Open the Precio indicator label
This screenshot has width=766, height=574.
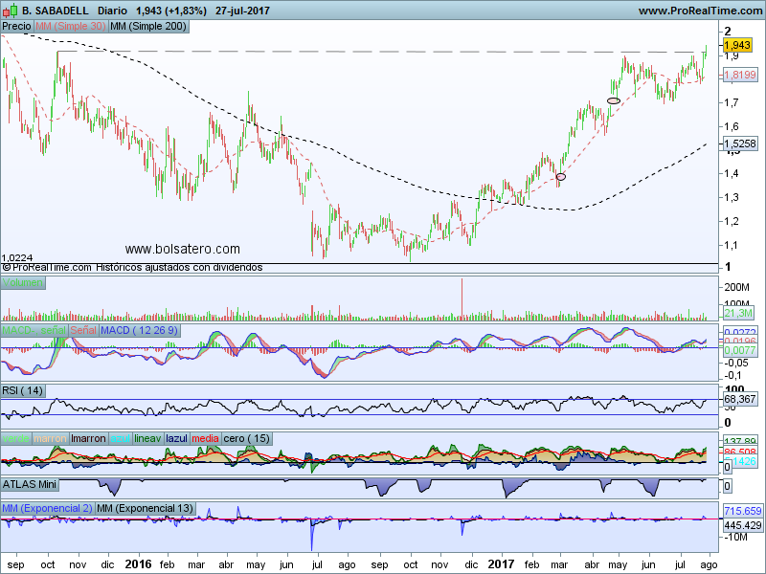coord(16,27)
